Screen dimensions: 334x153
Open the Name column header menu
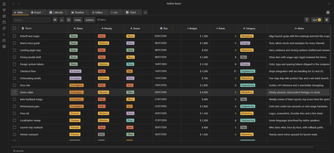click(x=43, y=28)
